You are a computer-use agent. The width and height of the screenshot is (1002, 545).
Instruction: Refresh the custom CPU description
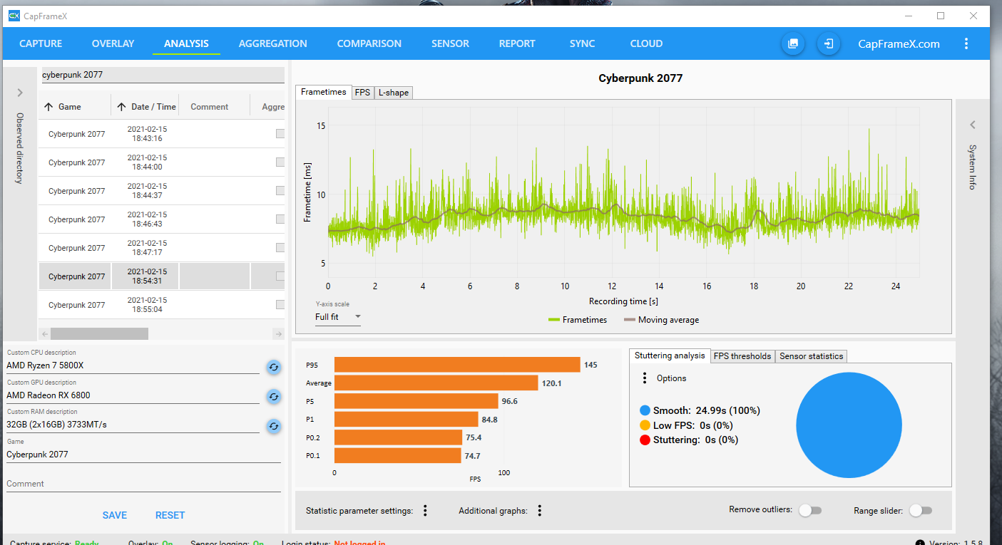click(273, 367)
